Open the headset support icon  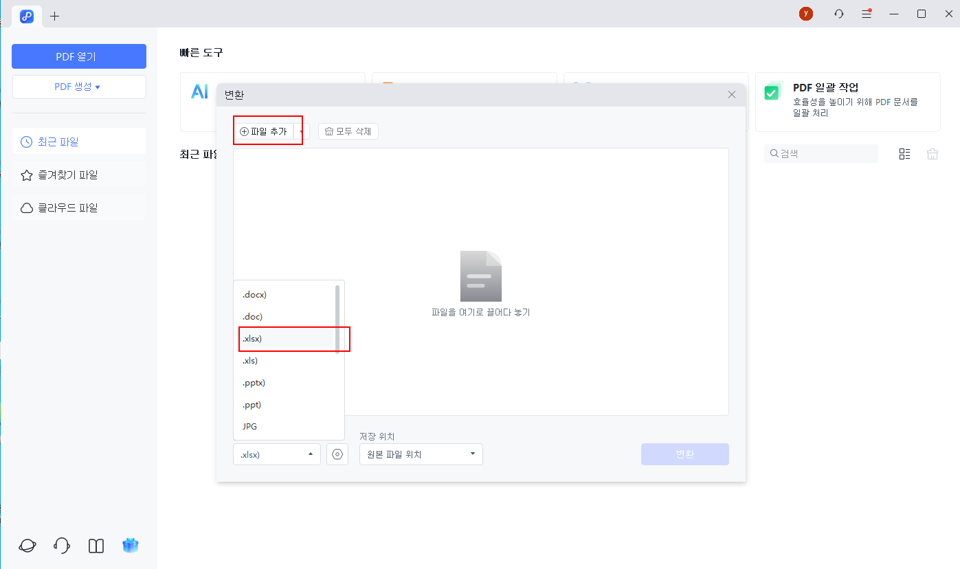coord(62,546)
